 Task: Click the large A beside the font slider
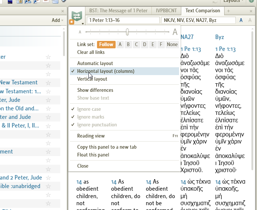pos(175,32)
